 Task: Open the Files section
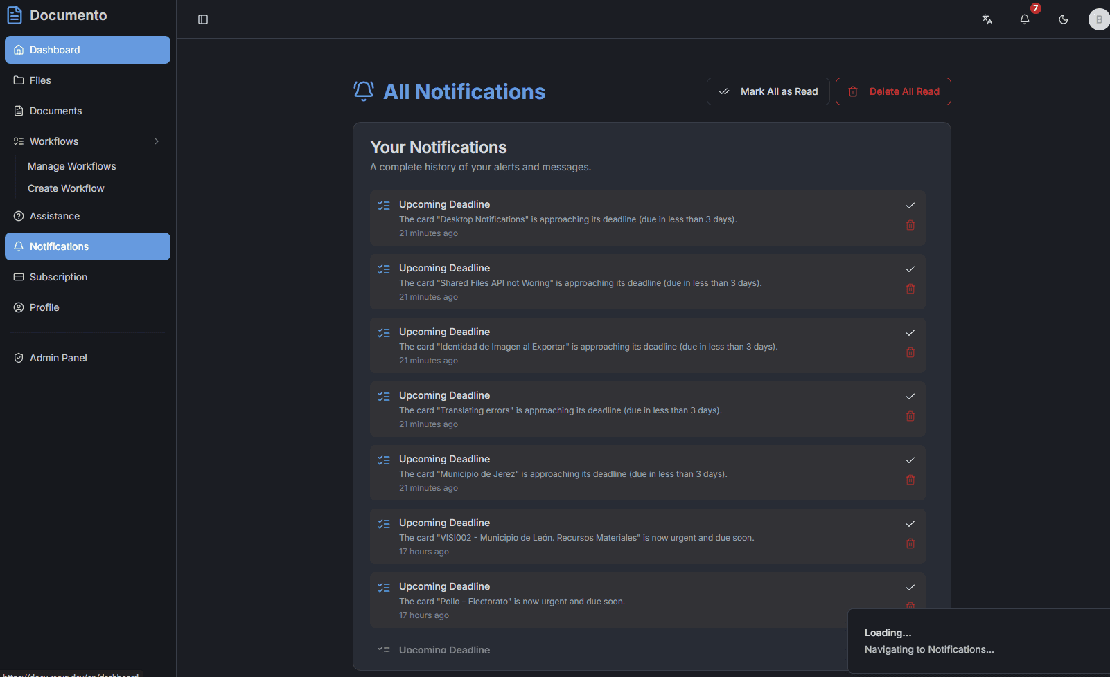click(x=40, y=80)
